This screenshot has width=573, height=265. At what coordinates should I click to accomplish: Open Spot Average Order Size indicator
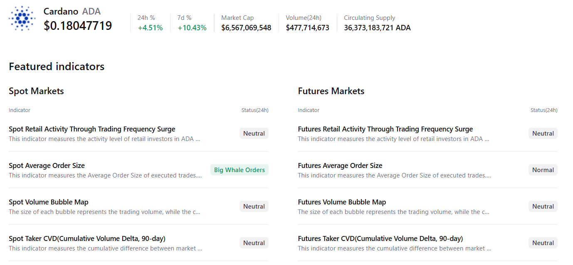click(x=47, y=165)
